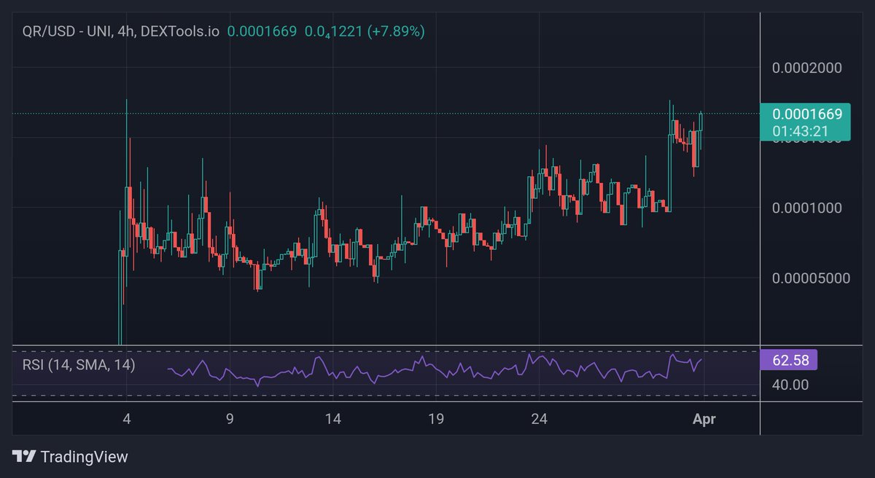Viewport: 875px width, 478px height.
Task: Click the current price label 0.0001669 on axis
Action: tap(807, 114)
